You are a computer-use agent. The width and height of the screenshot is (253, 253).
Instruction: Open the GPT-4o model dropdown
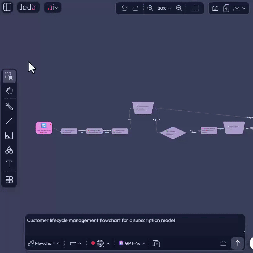pyautogui.click(x=132, y=243)
